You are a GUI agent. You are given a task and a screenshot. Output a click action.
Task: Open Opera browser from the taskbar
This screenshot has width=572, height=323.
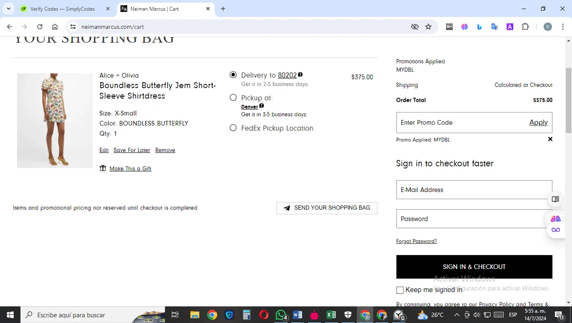click(264, 315)
